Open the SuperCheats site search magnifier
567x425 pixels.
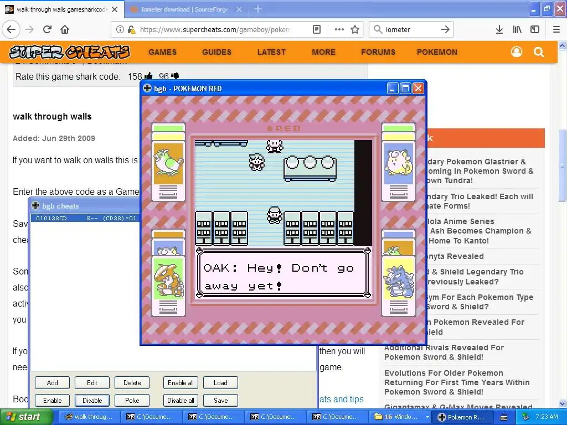[539, 52]
